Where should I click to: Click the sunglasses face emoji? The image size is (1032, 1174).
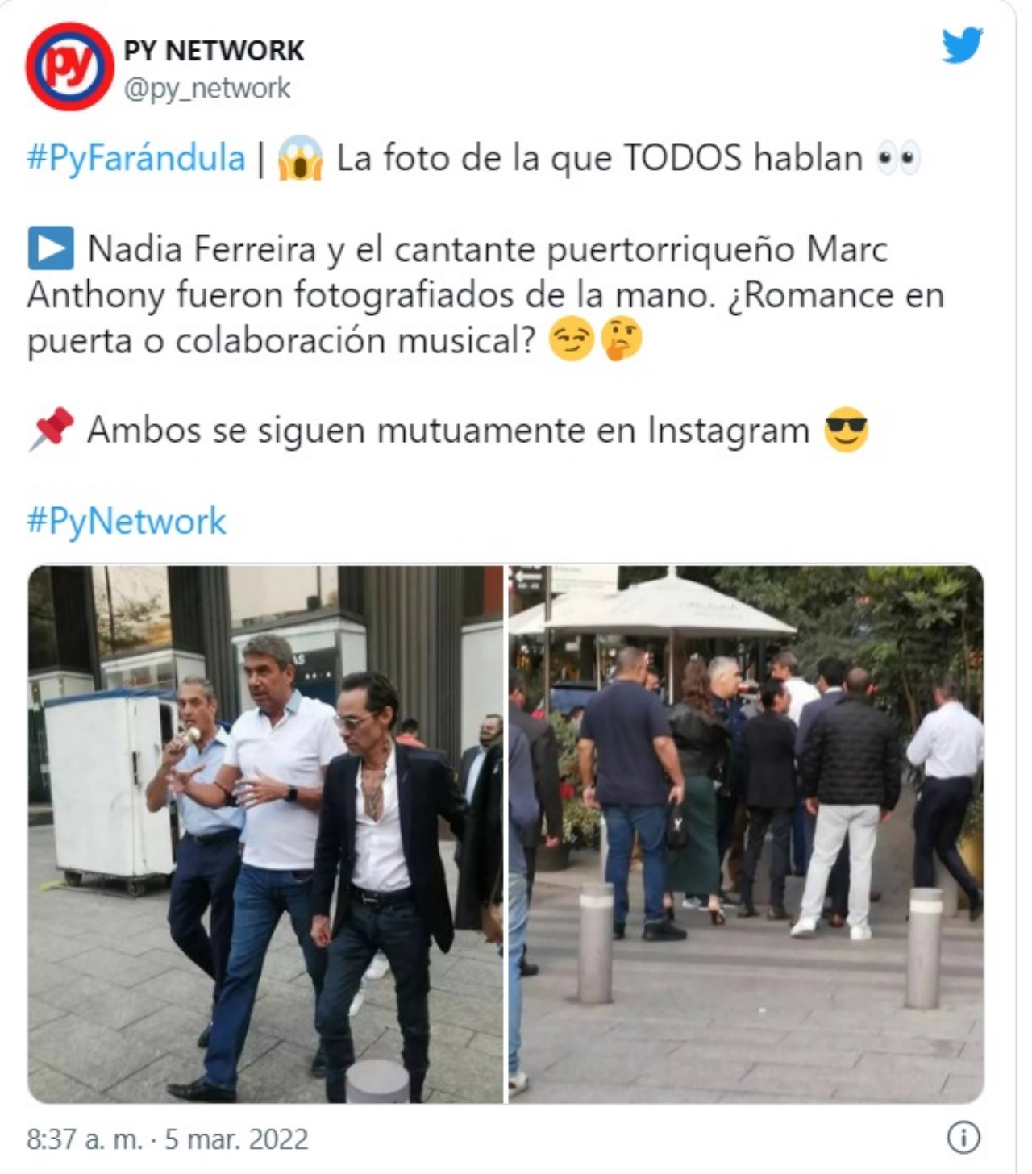pos(846,430)
